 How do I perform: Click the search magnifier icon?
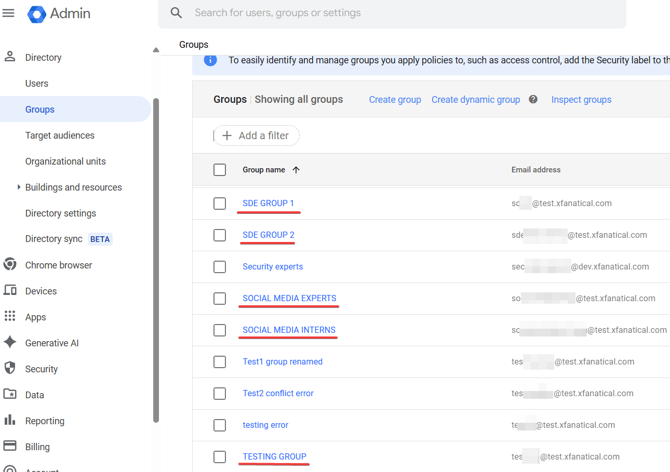point(177,13)
